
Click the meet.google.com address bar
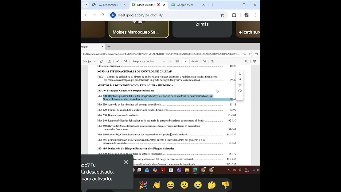click(x=168, y=15)
